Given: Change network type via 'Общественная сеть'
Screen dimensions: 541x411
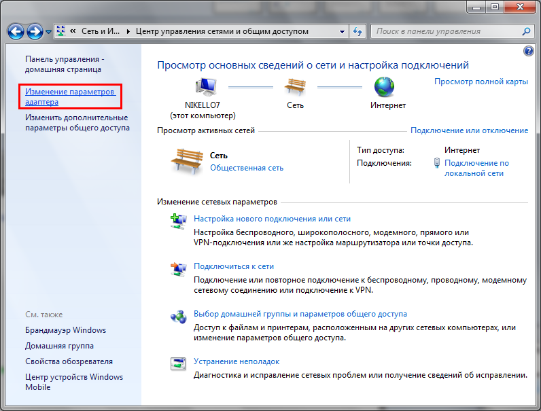Looking at the screenshot, I should click(x=247, y=168).
